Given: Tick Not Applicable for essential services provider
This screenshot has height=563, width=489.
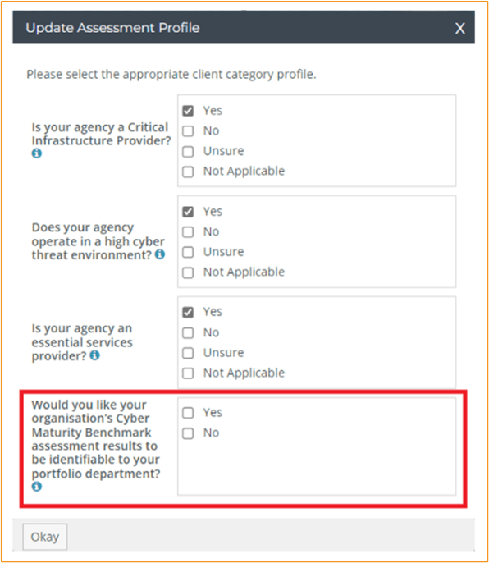Looking at the screenshot, I should [x=188, y=373].
